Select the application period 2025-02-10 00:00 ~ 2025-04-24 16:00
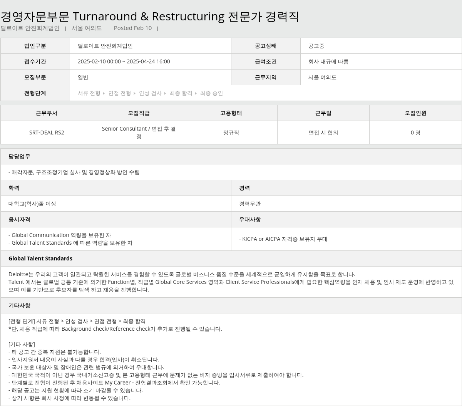This screenshot has height=406, width=462. click(124, 61)
